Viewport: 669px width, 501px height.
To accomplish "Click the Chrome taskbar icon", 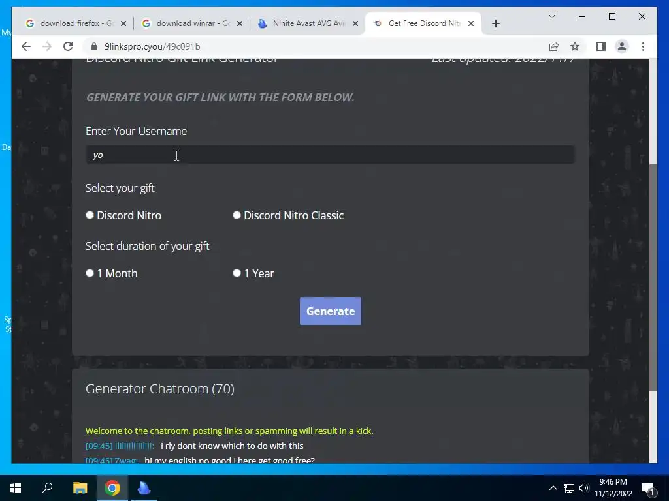I will 112,488.
